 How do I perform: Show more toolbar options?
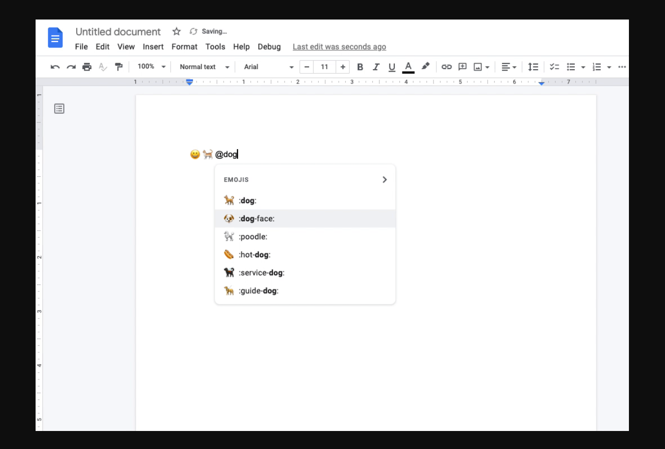(x=622, y=67)
